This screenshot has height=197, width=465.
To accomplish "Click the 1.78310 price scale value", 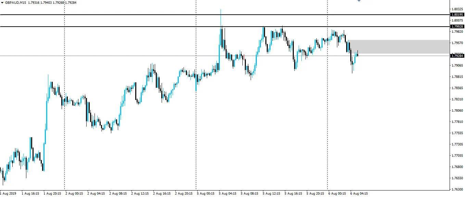I will point(458,99).
